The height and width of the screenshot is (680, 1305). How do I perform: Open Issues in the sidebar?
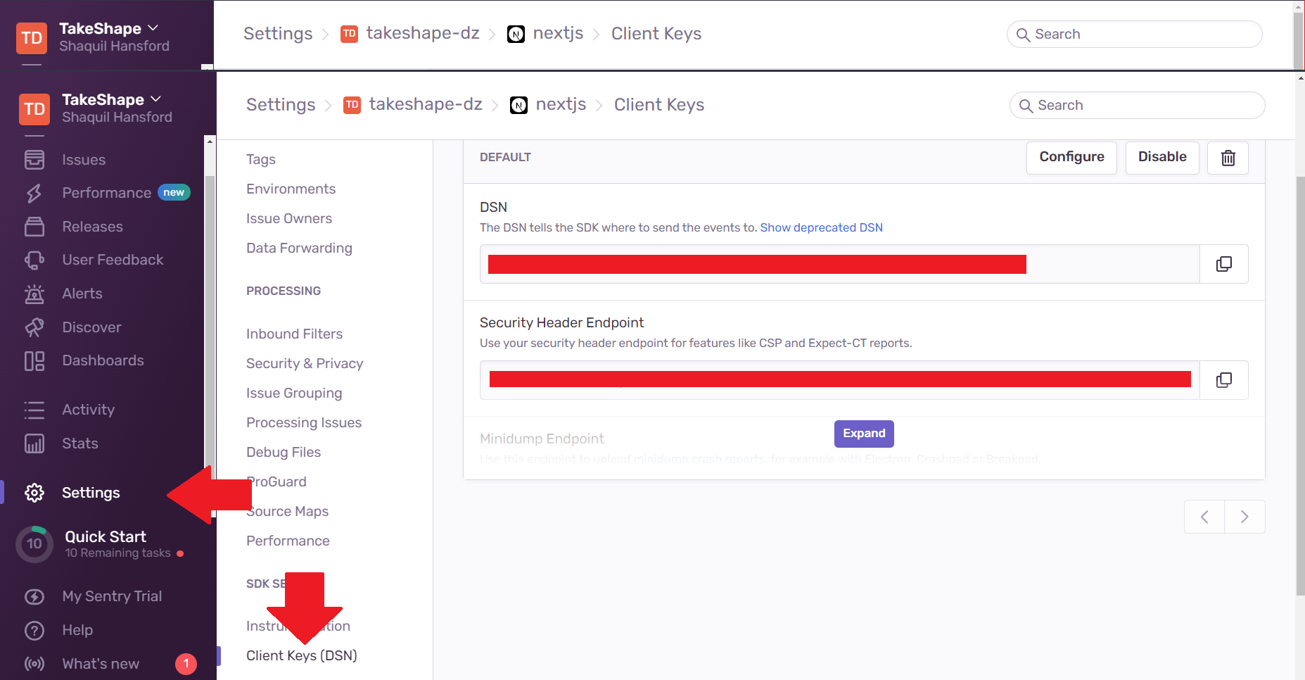83,160
